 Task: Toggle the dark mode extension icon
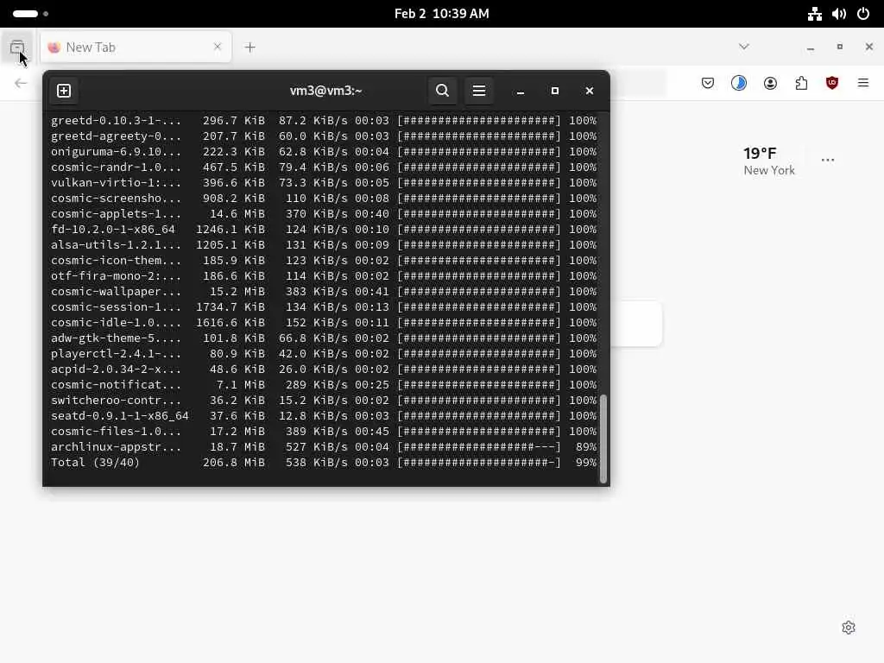tap(739, 84)
